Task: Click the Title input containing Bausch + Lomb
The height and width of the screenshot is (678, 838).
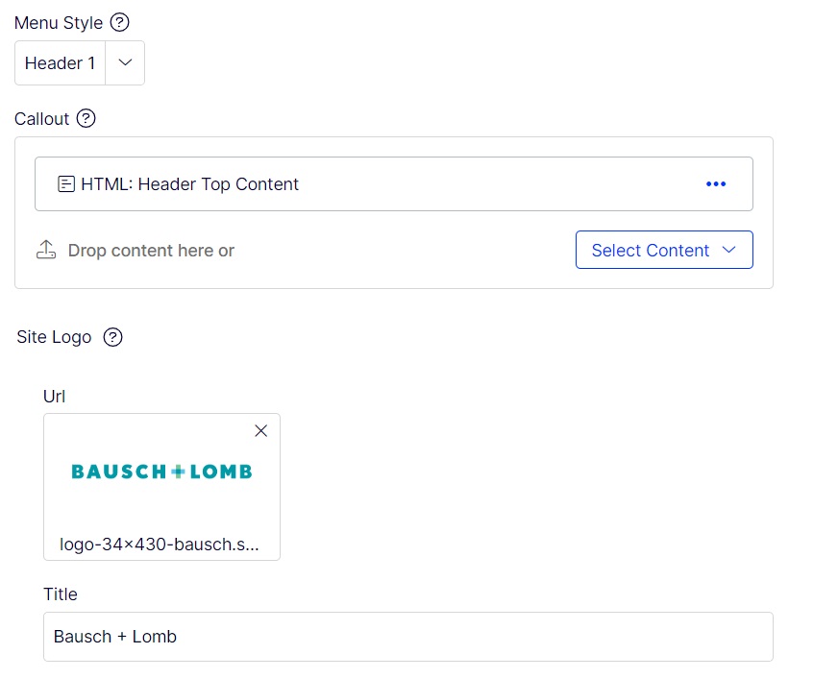Action: (407, 637)
